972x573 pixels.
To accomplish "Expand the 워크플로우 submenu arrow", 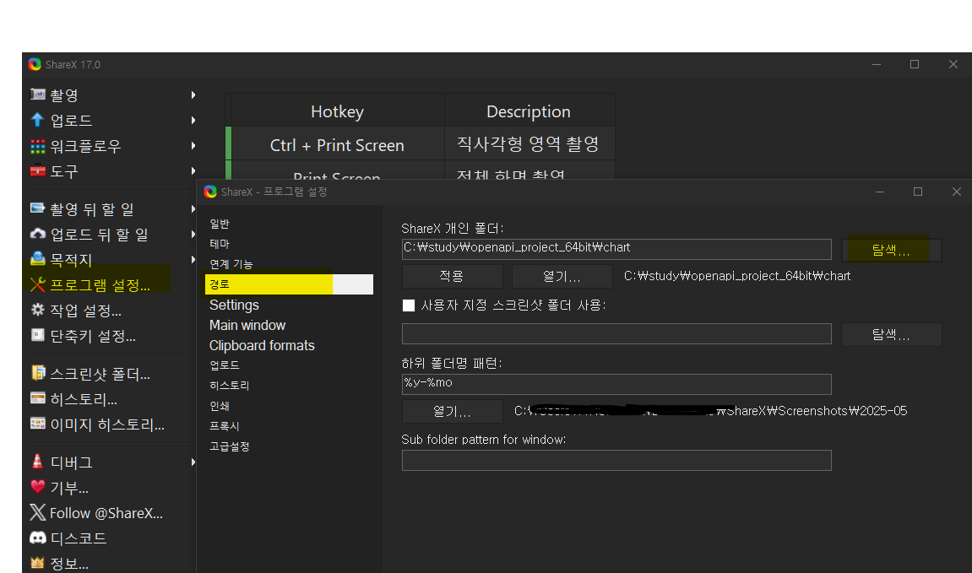I will click(x=193, y=146).
